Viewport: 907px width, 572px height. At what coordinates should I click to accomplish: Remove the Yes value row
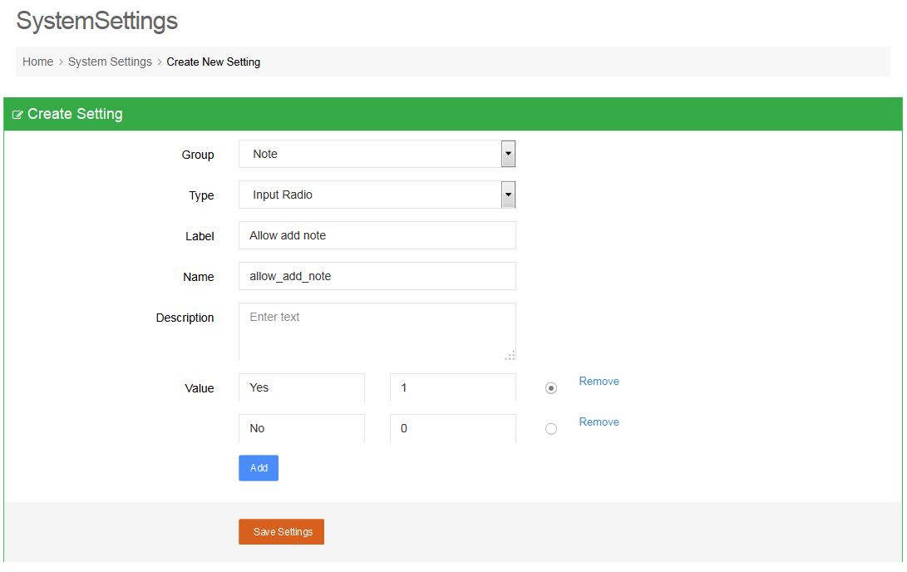click(599, 382)
